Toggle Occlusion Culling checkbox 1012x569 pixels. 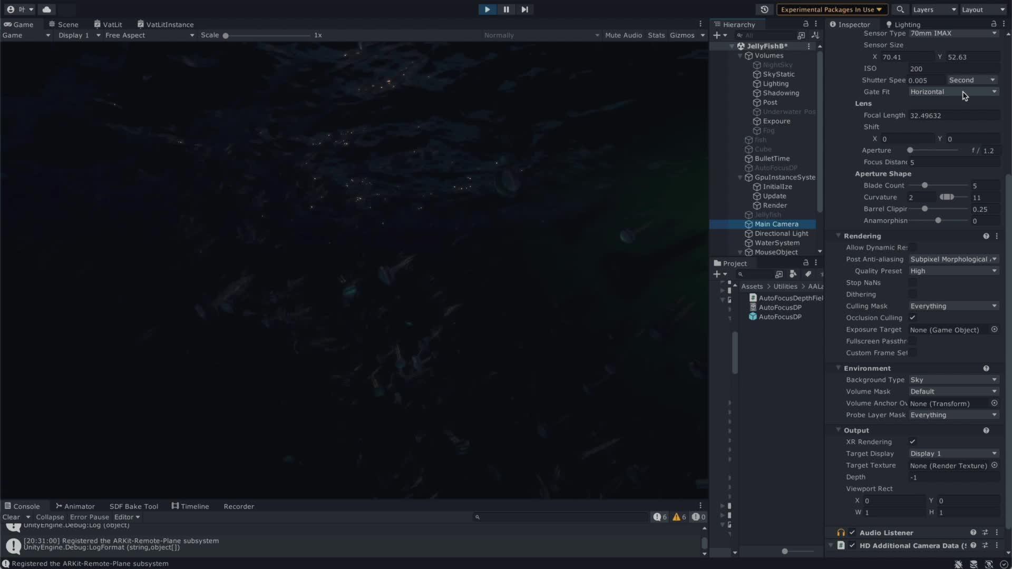912,318
